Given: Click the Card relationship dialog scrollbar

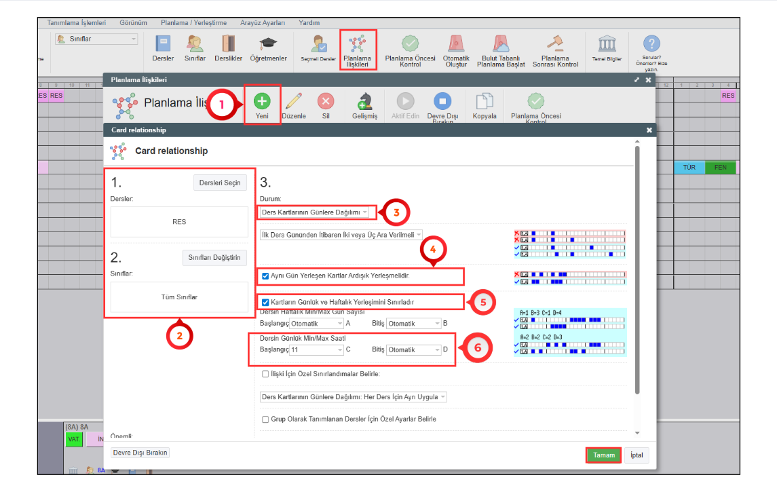Looking at the screenshot, I should point(636,271).
